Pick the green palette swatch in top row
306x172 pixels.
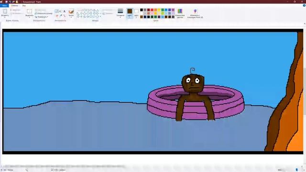coord(163,10)
